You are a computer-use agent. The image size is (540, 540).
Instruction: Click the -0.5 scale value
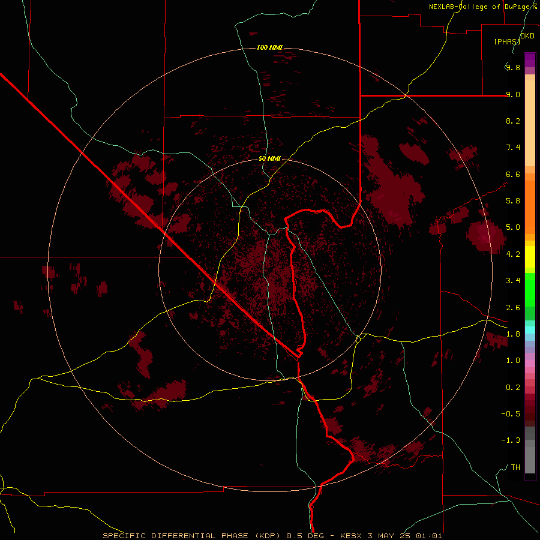(511, 413)
